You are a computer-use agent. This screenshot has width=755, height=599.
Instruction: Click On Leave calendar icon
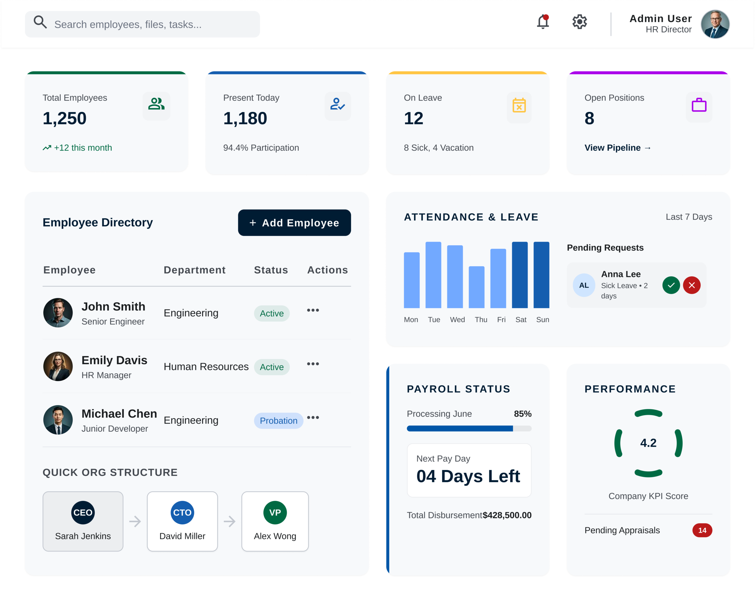(x=519, y=105)
